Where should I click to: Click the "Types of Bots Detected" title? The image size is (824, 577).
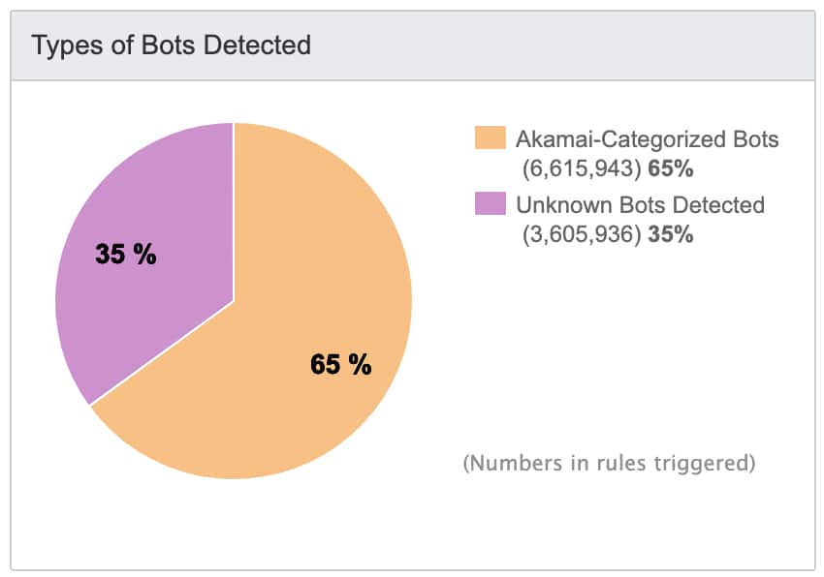click(172, 46)
